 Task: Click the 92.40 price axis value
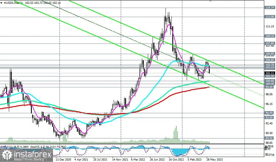(270, 123)
